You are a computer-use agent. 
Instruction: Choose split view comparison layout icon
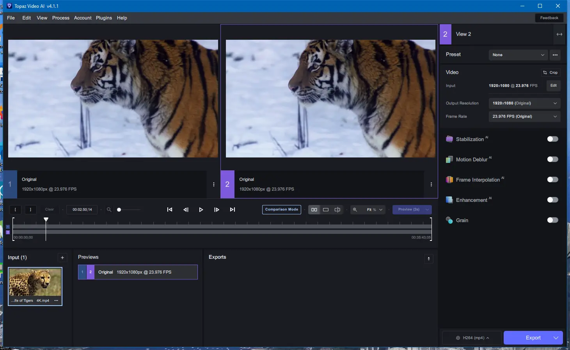coord(337,210)
